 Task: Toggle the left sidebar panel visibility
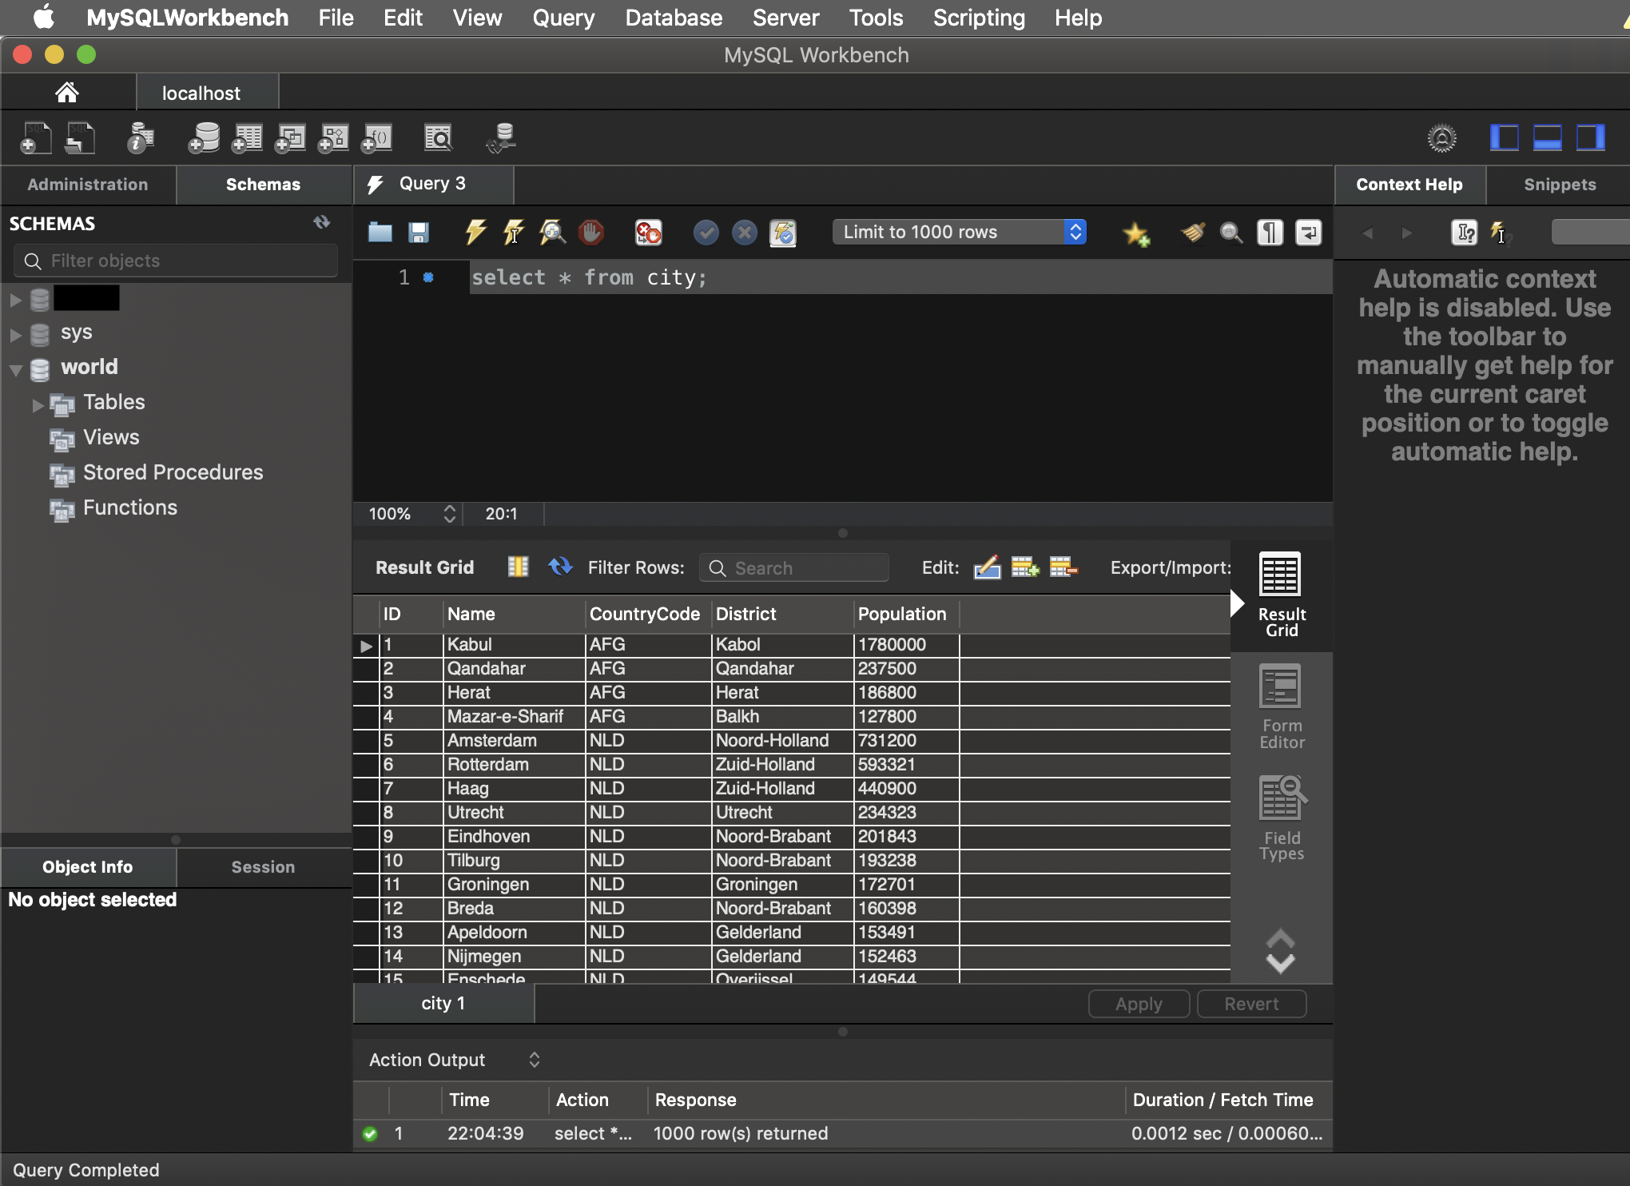(1504, 138)
